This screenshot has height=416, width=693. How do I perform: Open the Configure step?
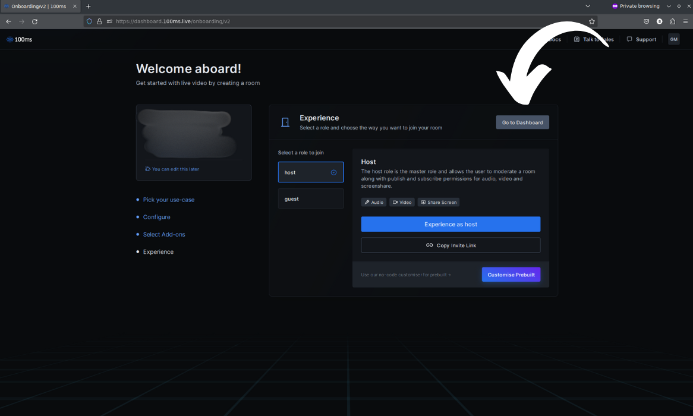(x=156, y=217)
